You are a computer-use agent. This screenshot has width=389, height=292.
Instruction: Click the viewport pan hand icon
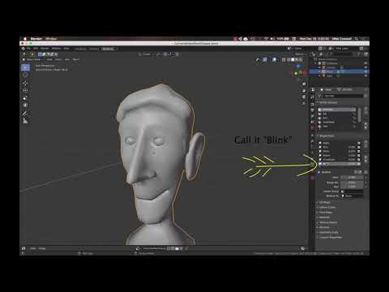(x=304, y=91)
